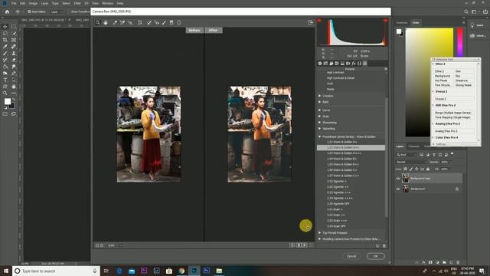Image resolution: width=490 pixels, height=276 pixels.
Task: Expand the Vignetting preset group
Action: 320,129
